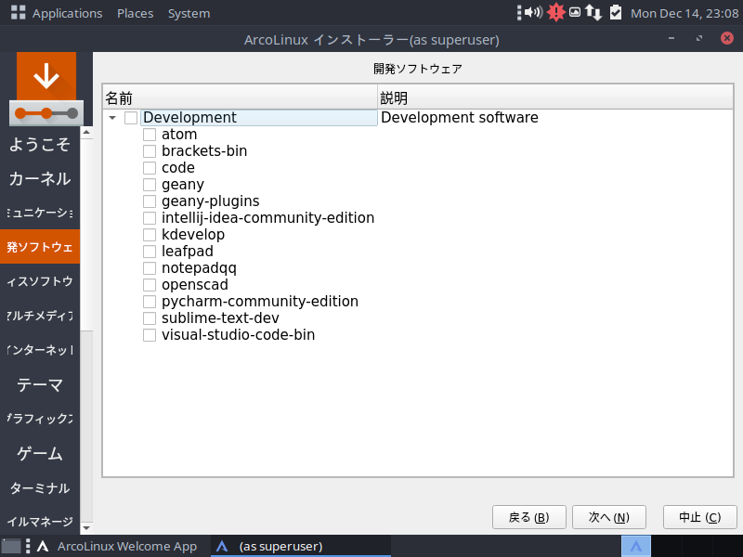Select the ゲーム sidebar step
Screen dimensions: 743x557
click(40, 453)
